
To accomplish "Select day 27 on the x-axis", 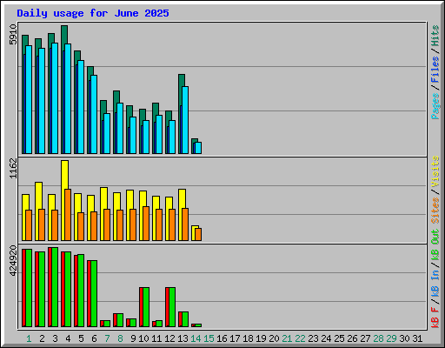I will coord(365,338).
